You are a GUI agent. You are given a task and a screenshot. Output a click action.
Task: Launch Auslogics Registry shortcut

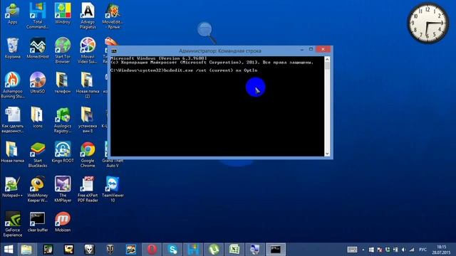click(x=63, y=119)
